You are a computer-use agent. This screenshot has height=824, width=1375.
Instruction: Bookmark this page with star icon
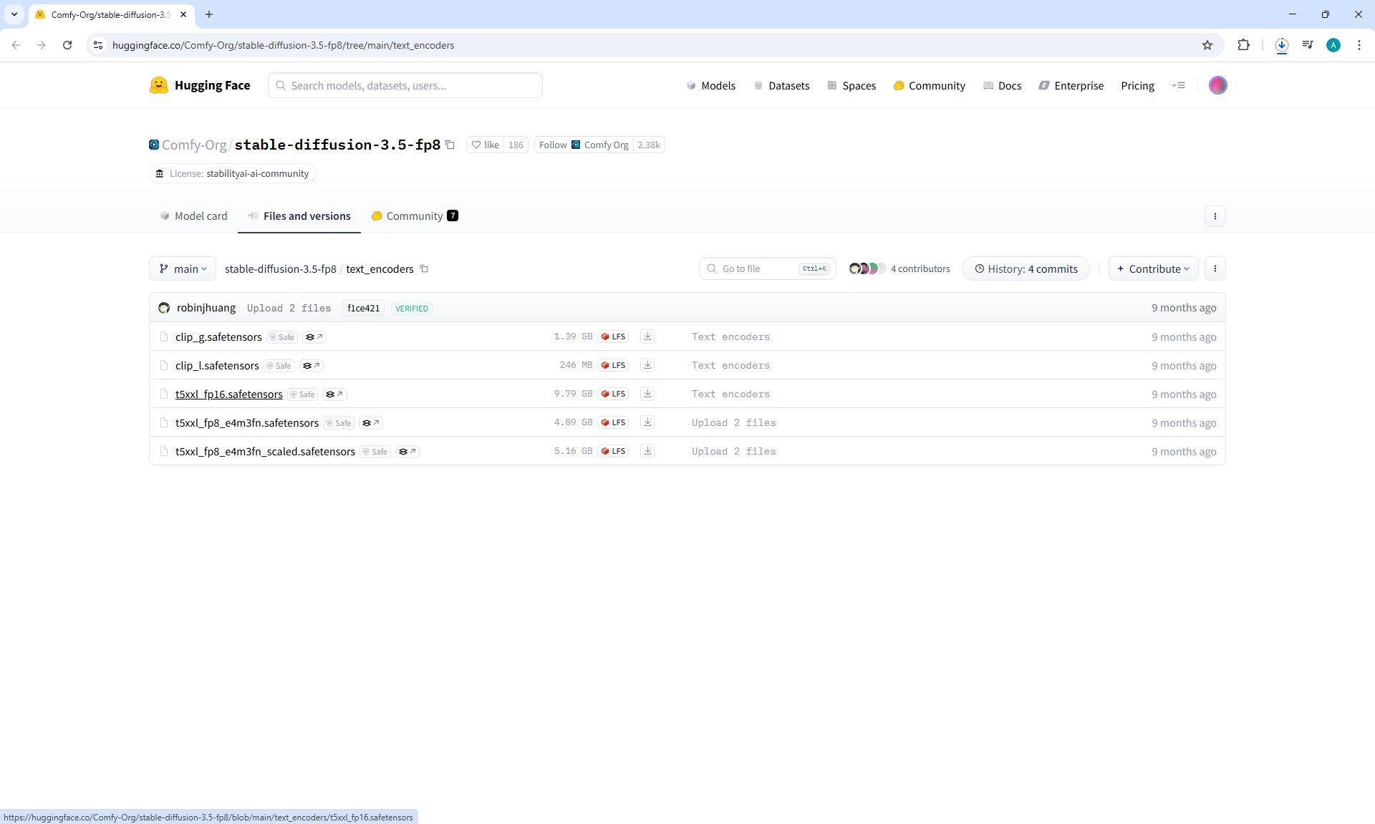tap(1207, 45)
